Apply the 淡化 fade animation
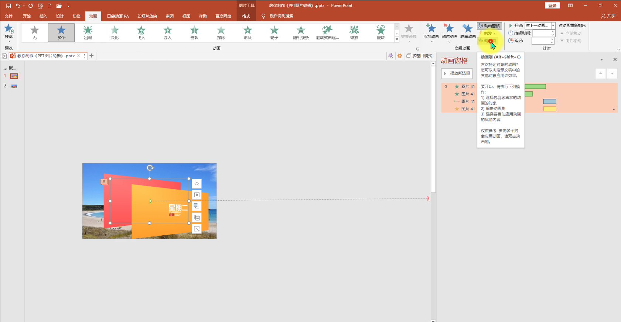Screen dimensions: 621x322 [115, 32]
